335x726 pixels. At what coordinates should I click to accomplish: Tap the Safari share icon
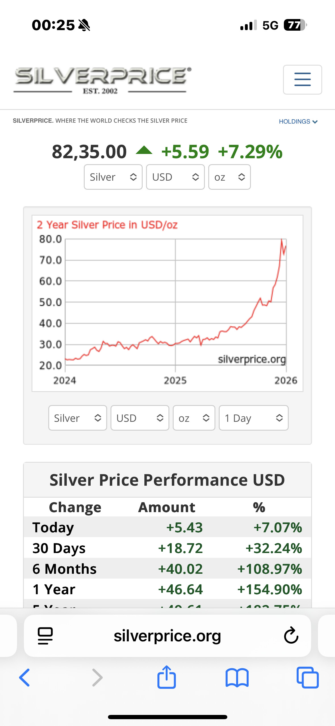tap(167, 677)
